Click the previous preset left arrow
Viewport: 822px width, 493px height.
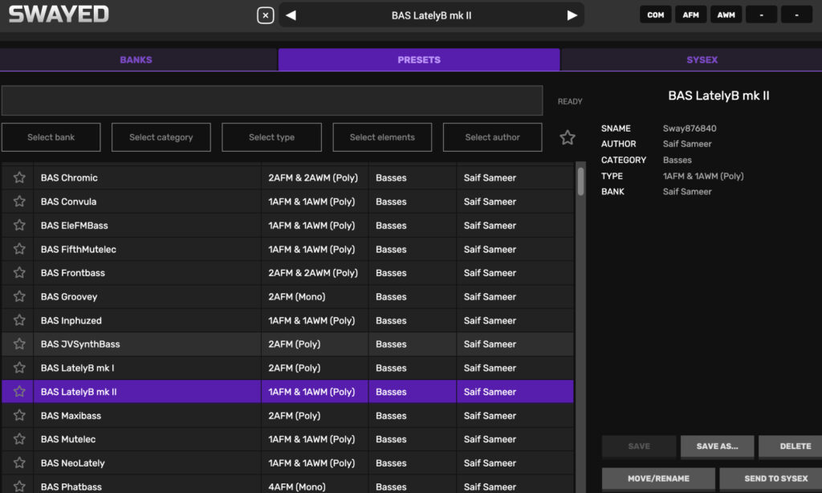click(x=291, y=15)
